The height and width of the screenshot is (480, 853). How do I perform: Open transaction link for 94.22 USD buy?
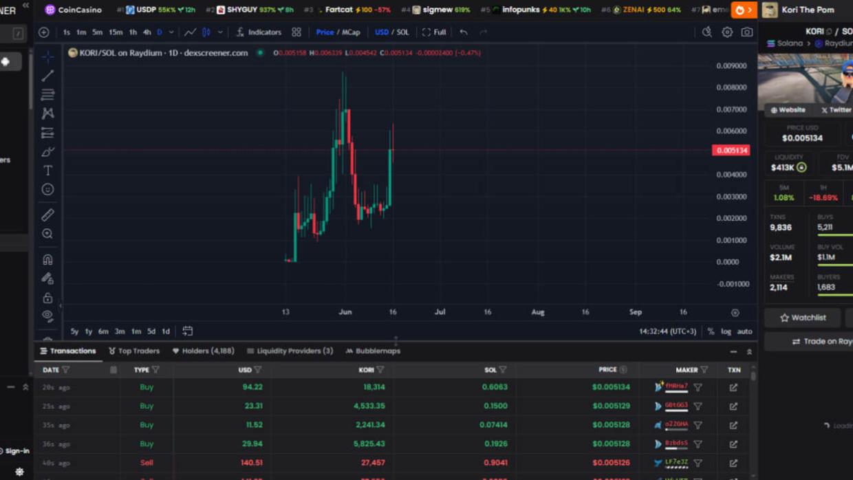(733, 387)
